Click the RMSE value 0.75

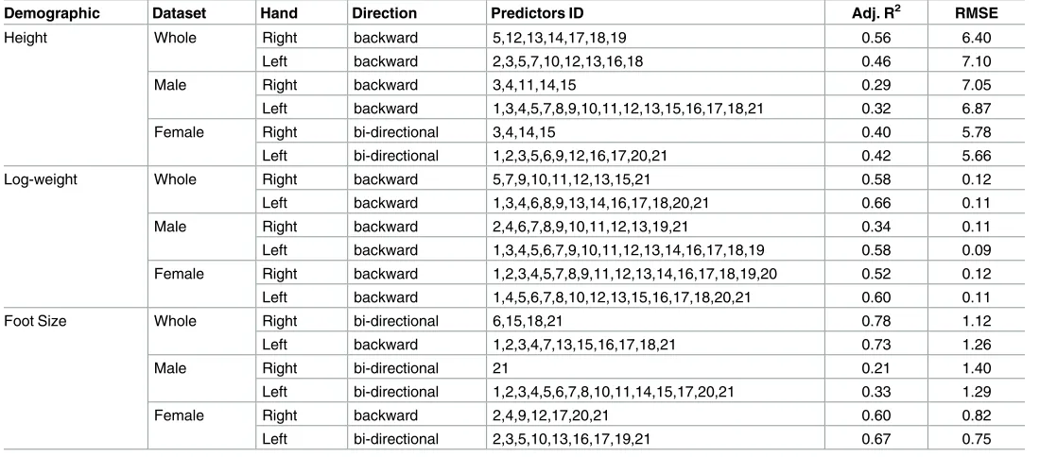pos(977,439)
